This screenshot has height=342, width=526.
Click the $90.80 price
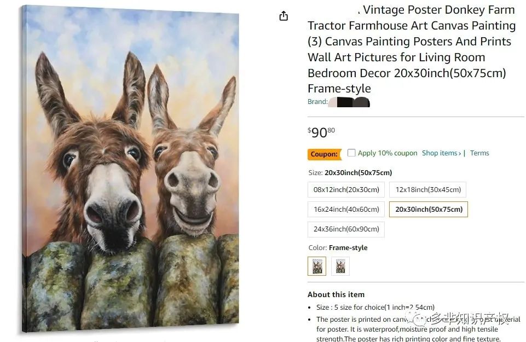321,132
